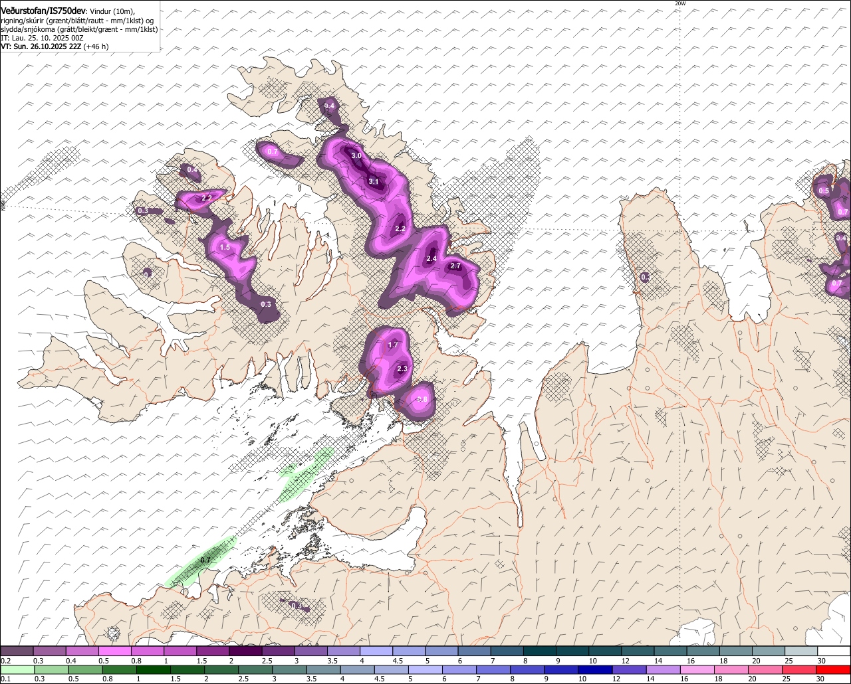851x684 pixels.
Task: Click the upper legend swatch starting at 14
Action: (671, 651)
